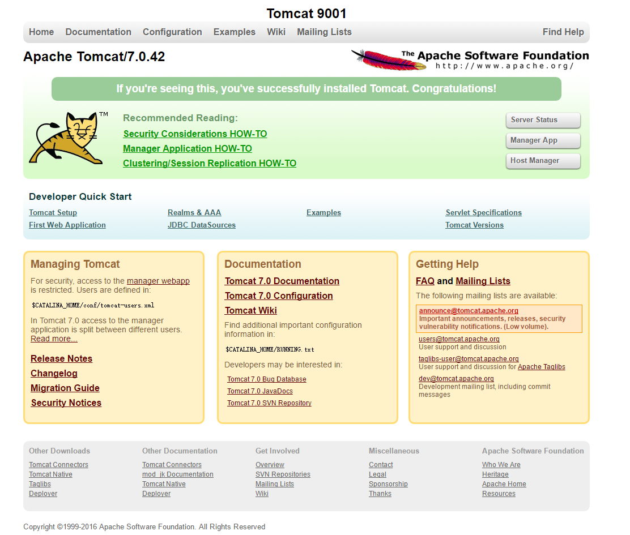
Task: Go to Home in navigation bar
Action: coord(41,32)
